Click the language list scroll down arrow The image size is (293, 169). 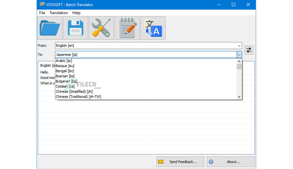coord(239,97)
